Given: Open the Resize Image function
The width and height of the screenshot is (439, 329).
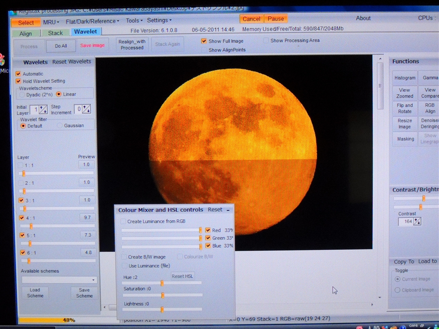Looking at the screenshot, I should point(405,124).
